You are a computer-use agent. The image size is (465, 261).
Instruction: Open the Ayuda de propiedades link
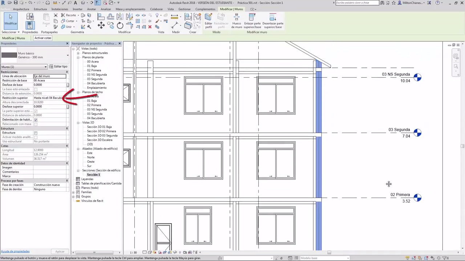(x=15, y=251)
